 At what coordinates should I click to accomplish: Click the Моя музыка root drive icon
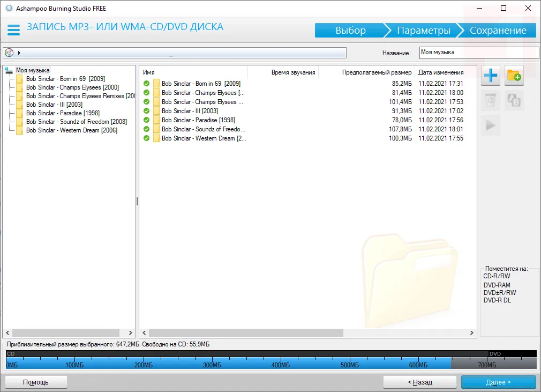9,70
